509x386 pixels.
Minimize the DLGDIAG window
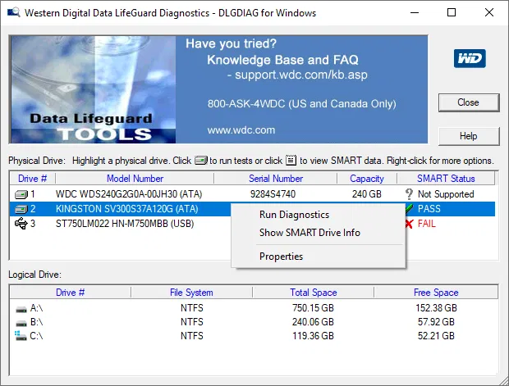coord(415,12)
